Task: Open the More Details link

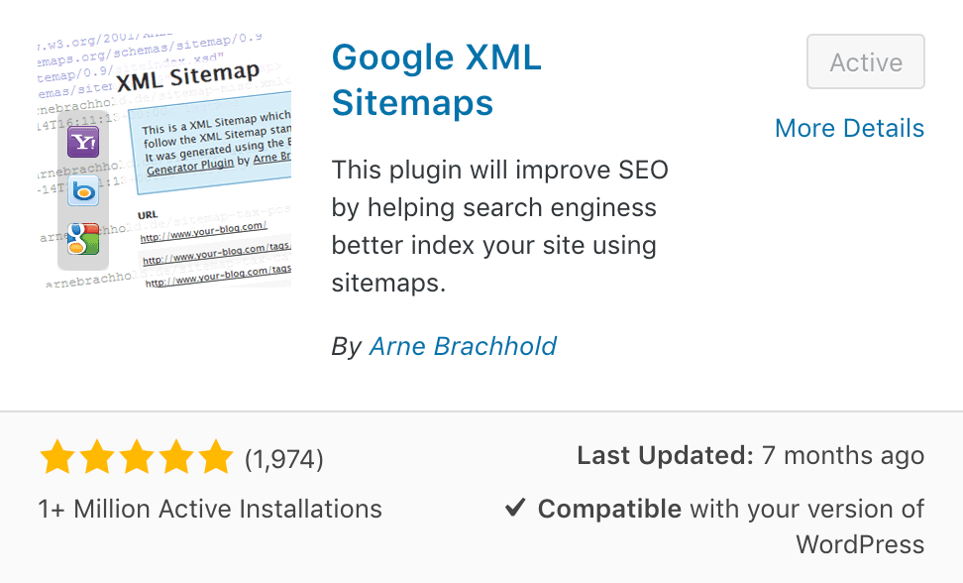Action: [x=849, y=128]
